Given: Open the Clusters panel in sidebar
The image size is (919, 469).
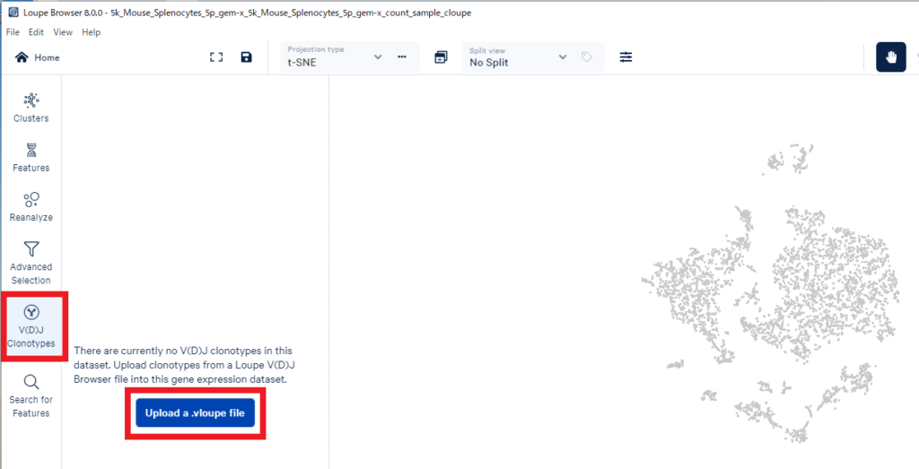Looking at the screenshot, I should pos(31,108).
